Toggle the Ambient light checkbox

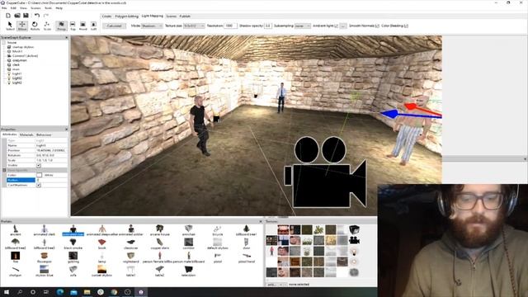(336, 26)
